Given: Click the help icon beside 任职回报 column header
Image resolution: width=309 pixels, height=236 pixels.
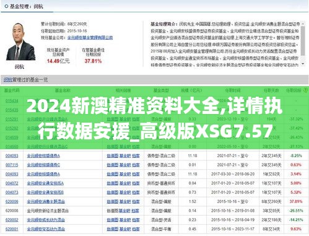Looking at the screenshot, I should 305,90.
